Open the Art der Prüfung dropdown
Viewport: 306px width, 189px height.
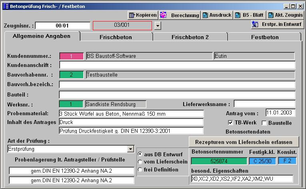click(130, 149)
